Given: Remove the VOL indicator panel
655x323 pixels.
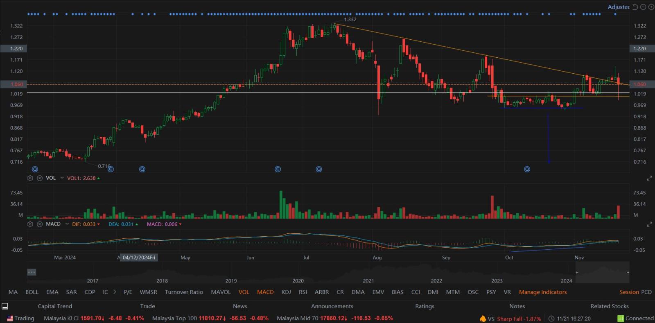Looking at the screenshot, I should coord(40,178).
